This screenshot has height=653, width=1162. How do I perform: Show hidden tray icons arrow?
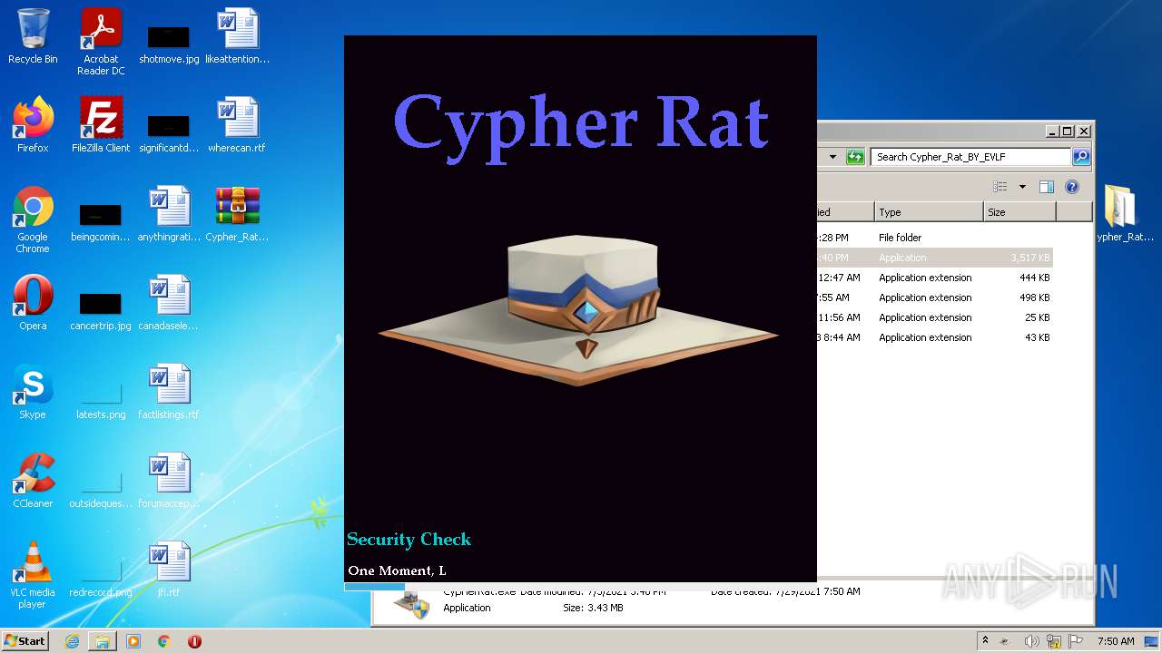tap(985, 641)
